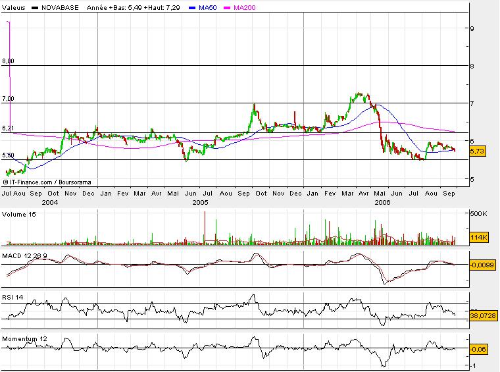Click the 6,21 horizontal level label

click(x=8, y=128)
